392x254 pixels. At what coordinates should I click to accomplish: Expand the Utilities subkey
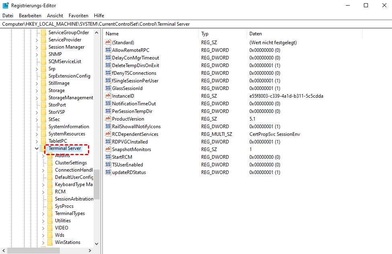tap(43, 221)
